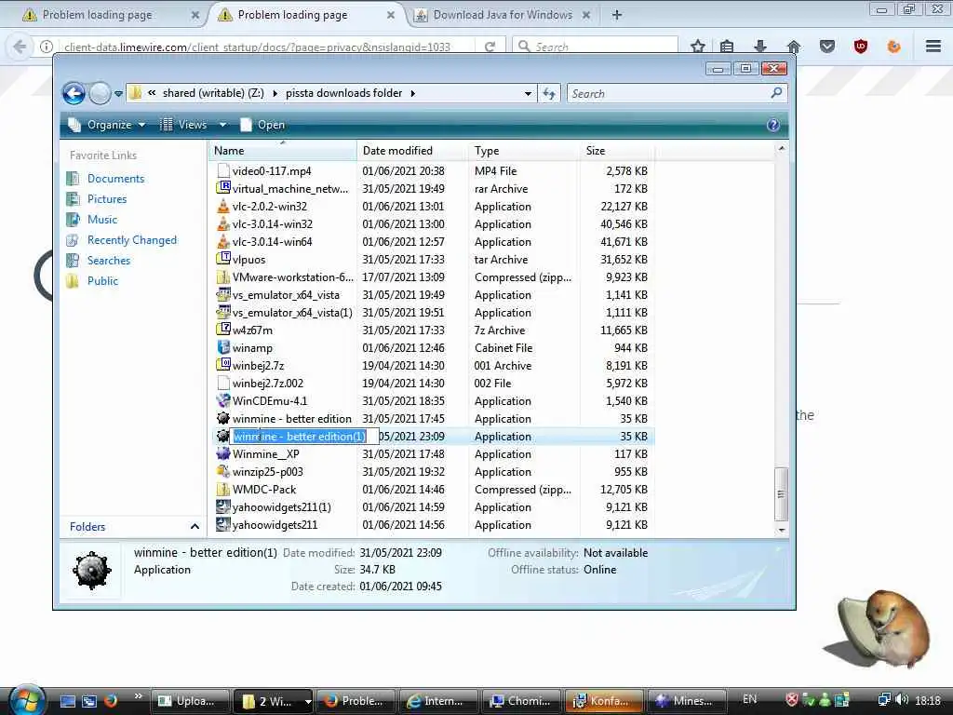
Task: Select the video0-117.mp4 file icon
Action: pyautogui.click(x=223, y=171)
